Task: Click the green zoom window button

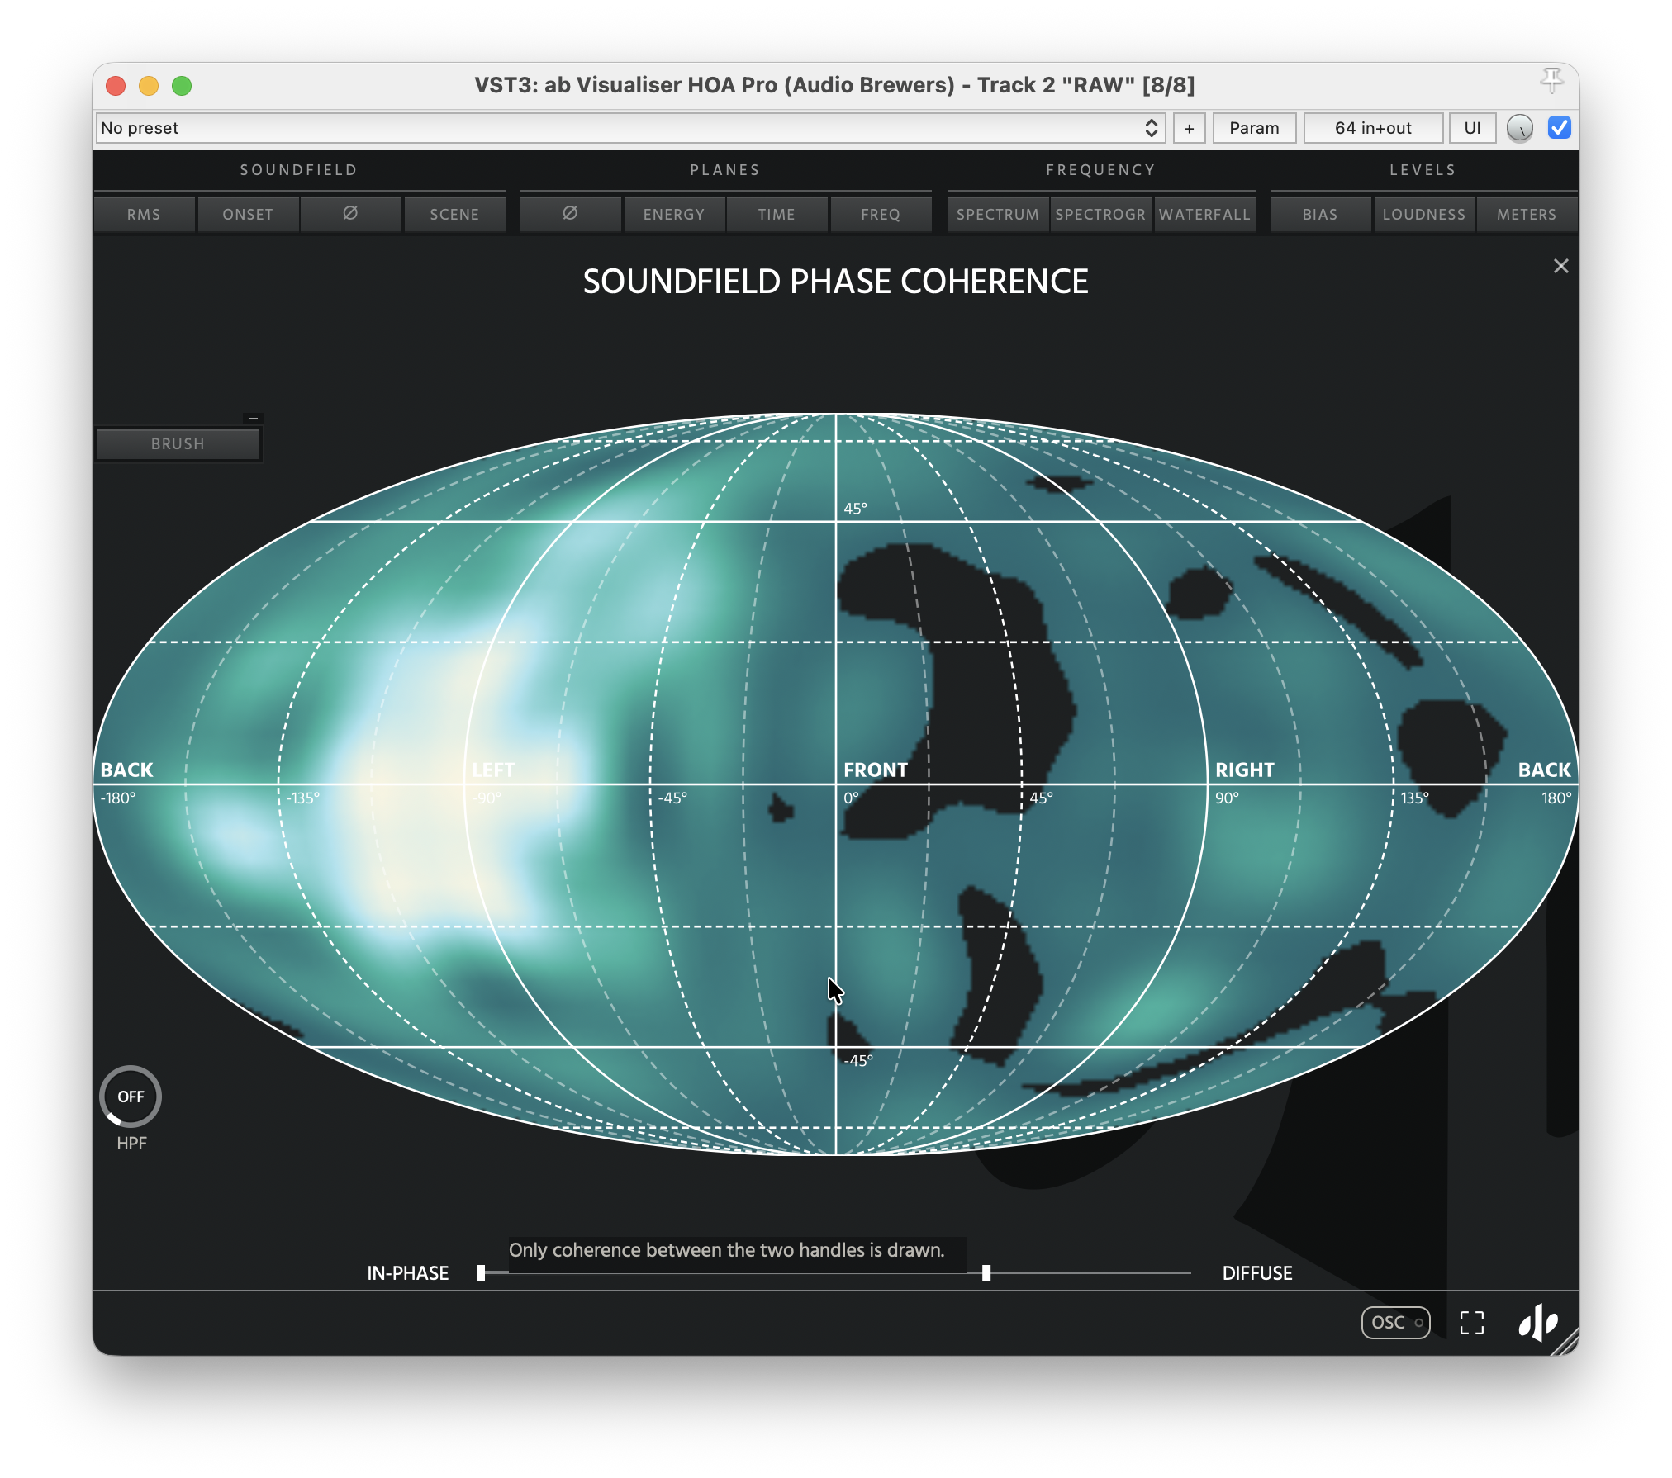Action: point(182,85)
